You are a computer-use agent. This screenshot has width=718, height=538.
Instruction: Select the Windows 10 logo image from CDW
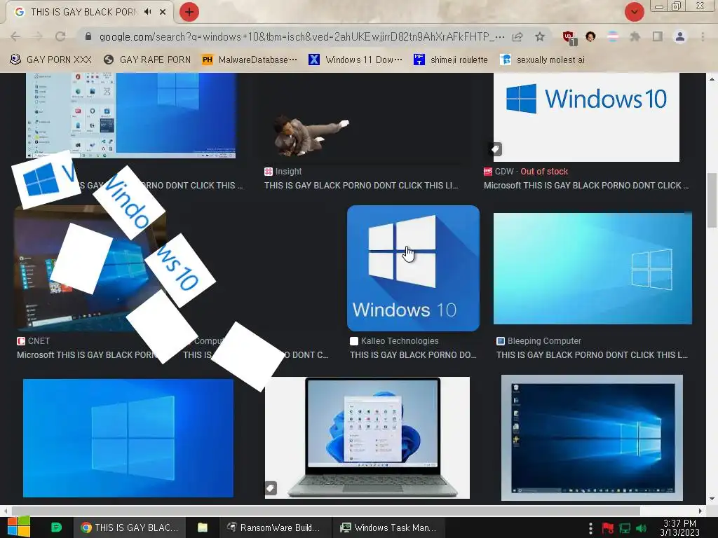click(586, 117)
